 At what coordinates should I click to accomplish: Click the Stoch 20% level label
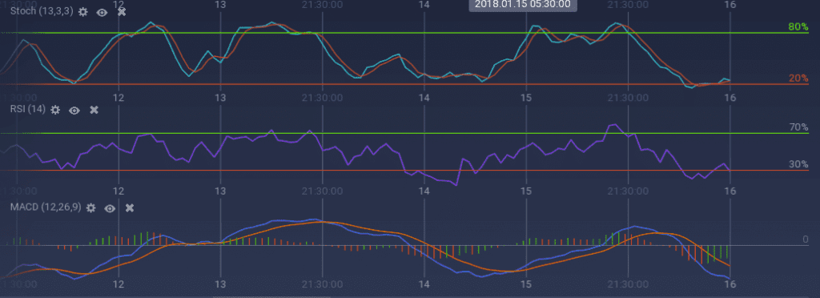point(798,79)
